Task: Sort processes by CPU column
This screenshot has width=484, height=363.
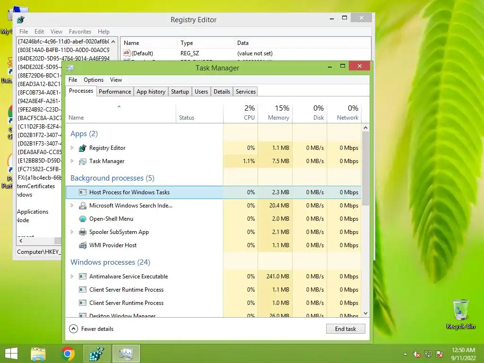Action: 241,113
